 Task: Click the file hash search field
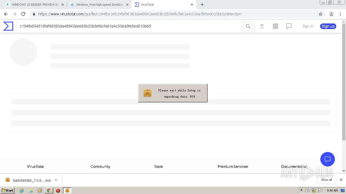[129, 26]
